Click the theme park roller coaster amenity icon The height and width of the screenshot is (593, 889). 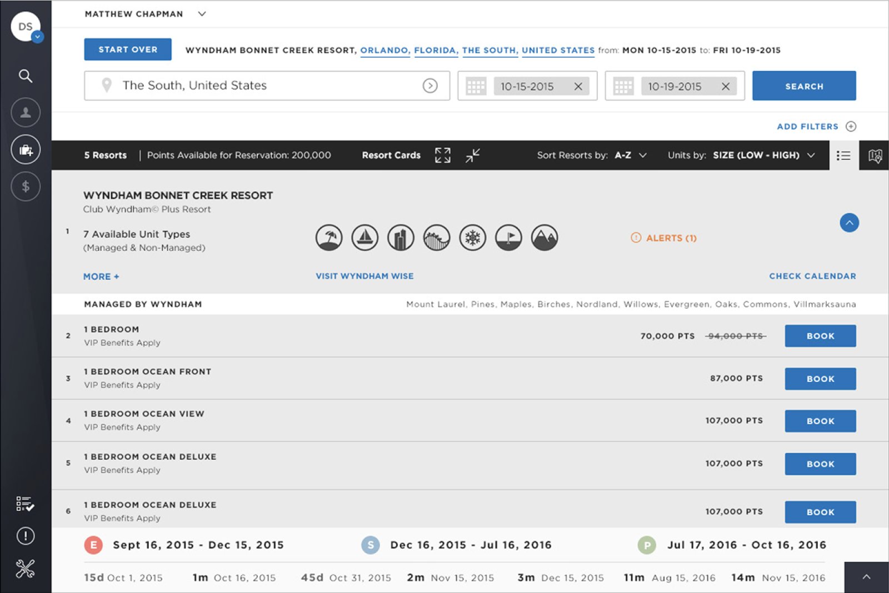[436, 238]
